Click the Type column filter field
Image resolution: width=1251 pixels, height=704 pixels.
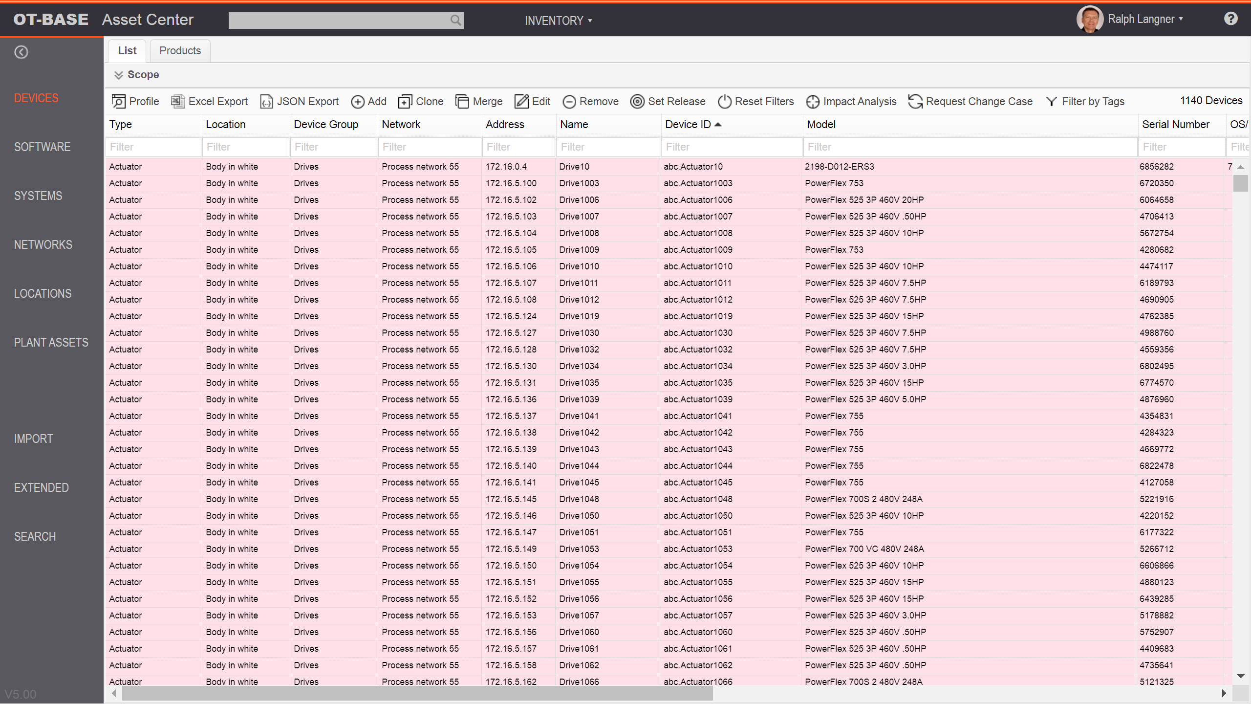153,147
